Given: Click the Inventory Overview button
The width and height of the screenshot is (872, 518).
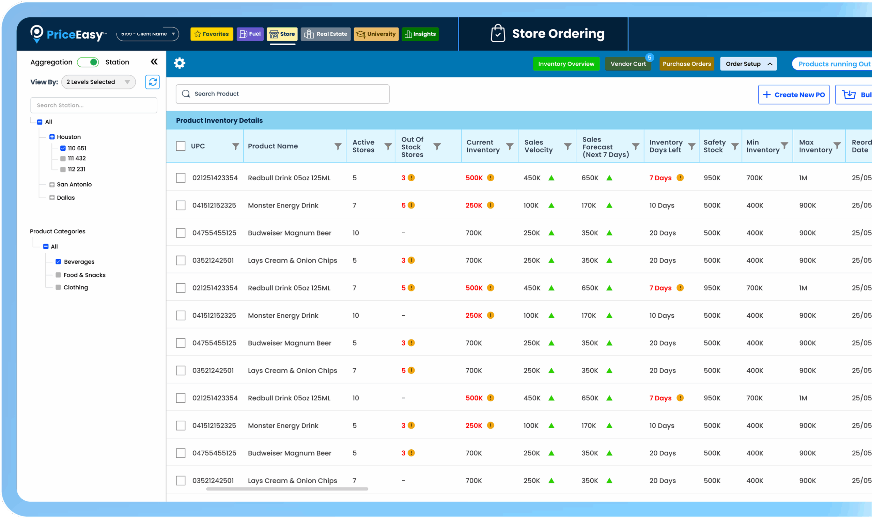Looking at the screenshot, I should coord(566,64).
